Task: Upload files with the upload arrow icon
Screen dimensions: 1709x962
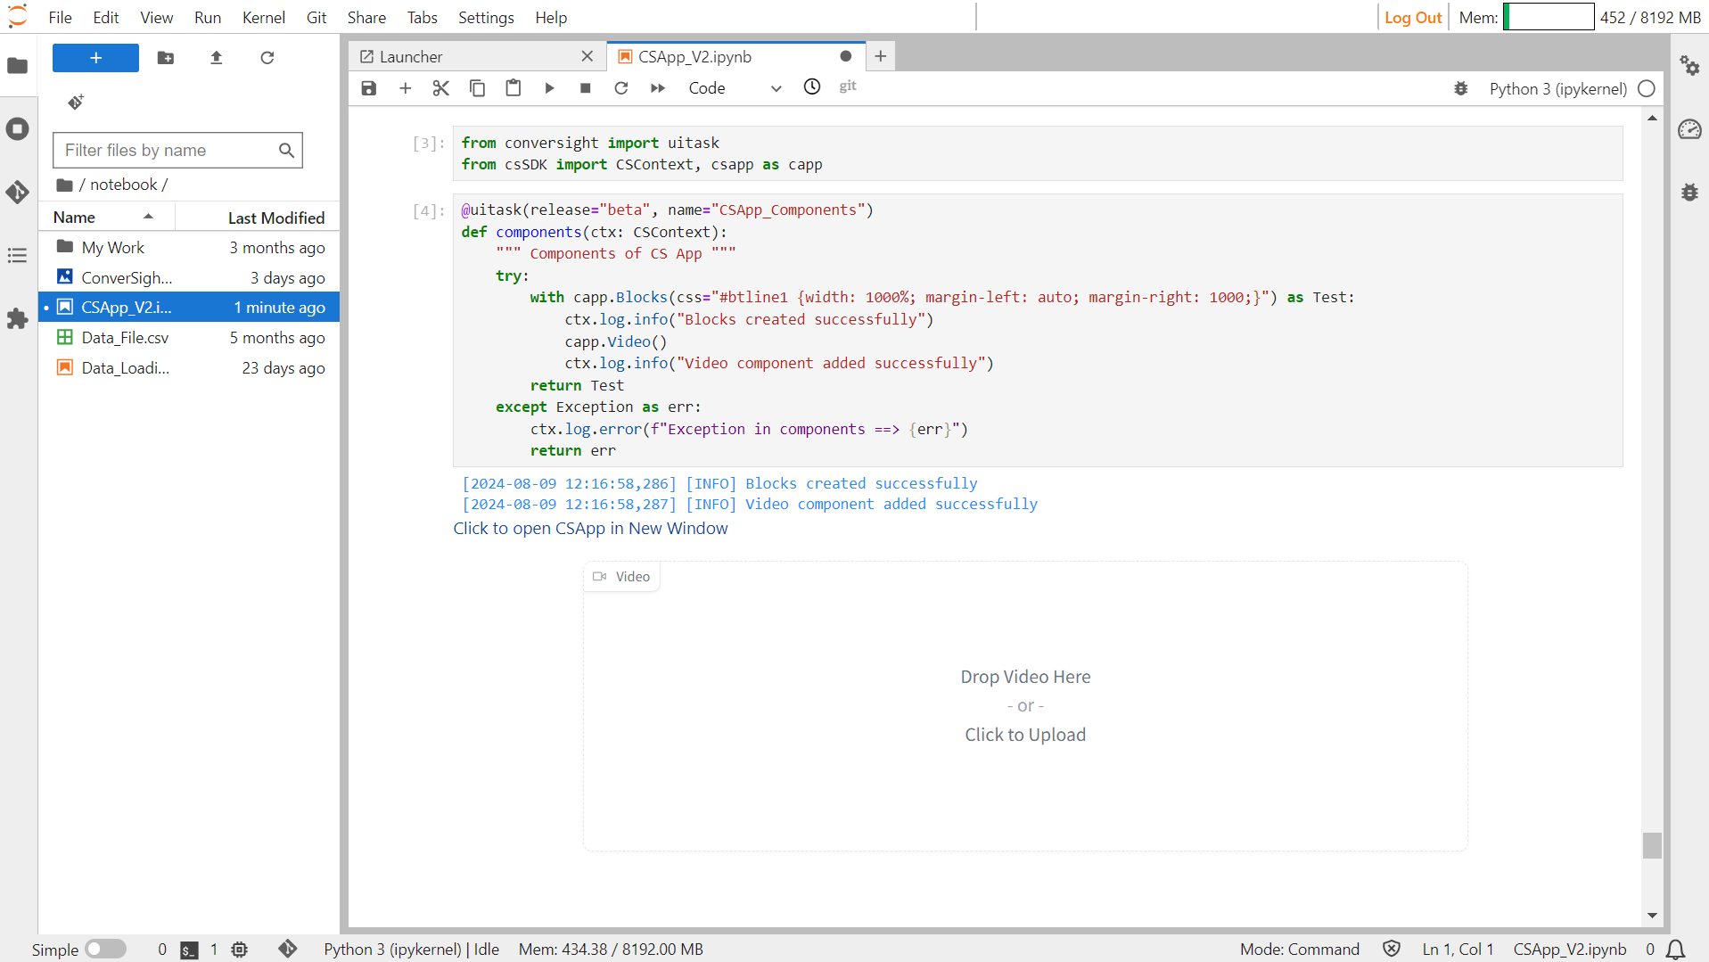Action: (x=216, y=58)
